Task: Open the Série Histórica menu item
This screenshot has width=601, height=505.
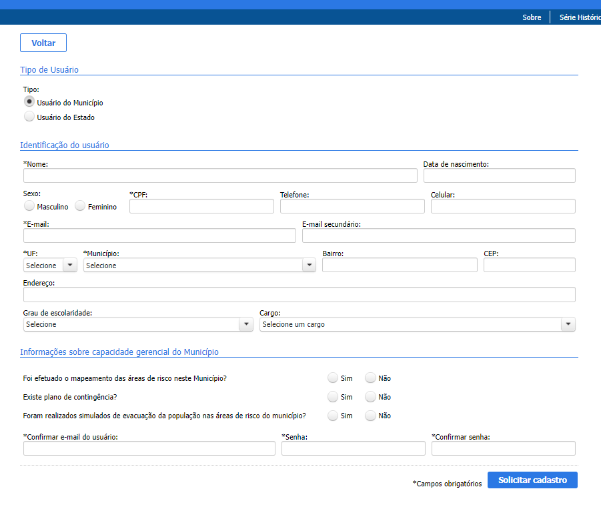Action: tap(579, 17)
